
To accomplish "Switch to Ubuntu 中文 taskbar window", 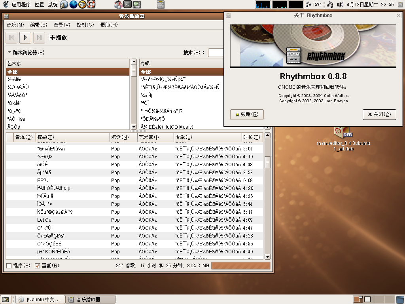I will [x=40, y=300].
